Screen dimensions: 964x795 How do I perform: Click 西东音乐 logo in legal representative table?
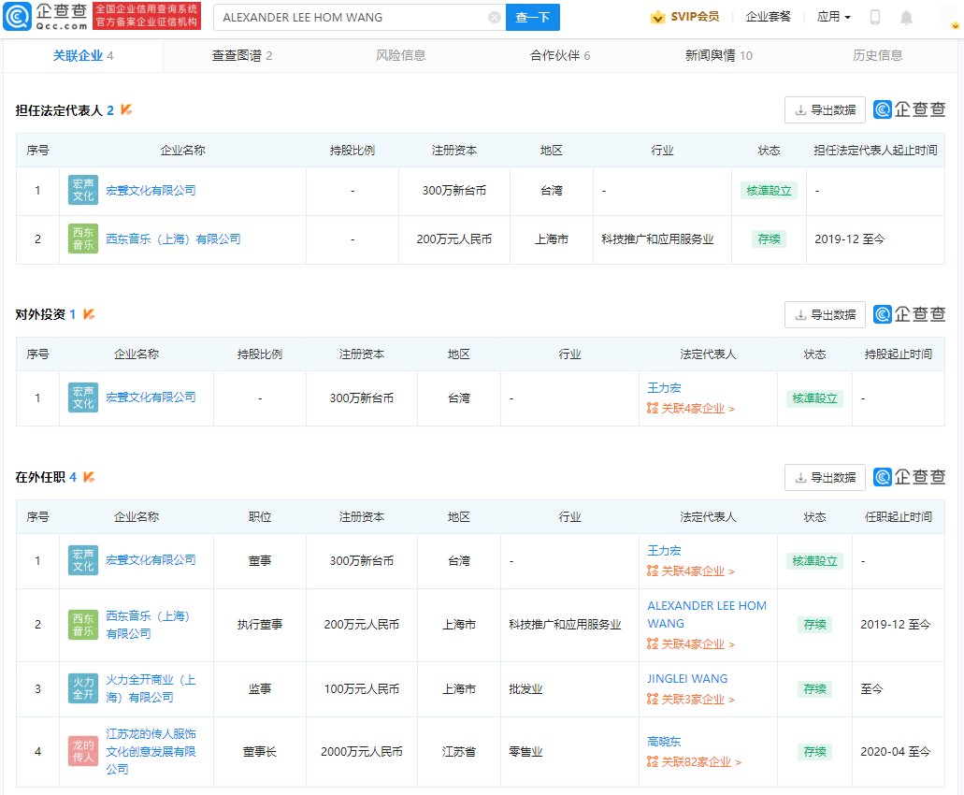point(83,239)
